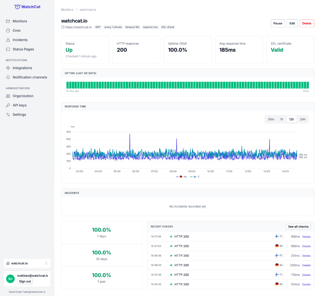Click the hello@watchcat.io help email

(x=34, y=292)
